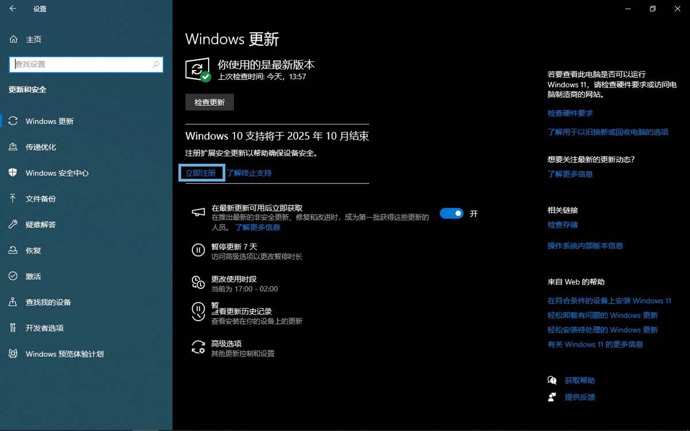Open the 了解用于以旧换新或回收电脑的选项 link

pyautogui.click(x=608, y=132)
